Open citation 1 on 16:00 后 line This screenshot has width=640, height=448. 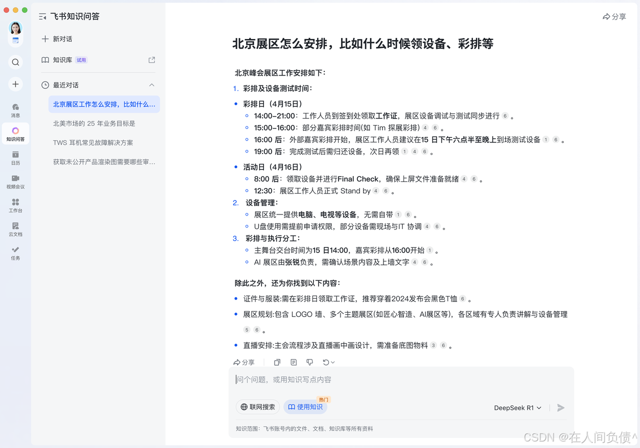point(545,140)
